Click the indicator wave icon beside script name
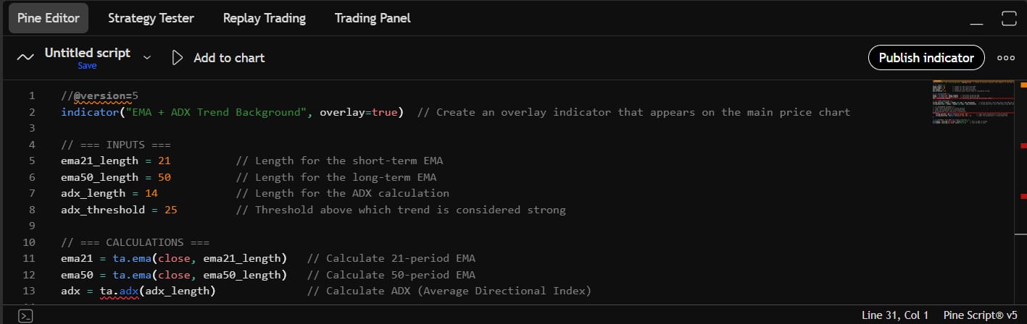 [x=25, y=58]
